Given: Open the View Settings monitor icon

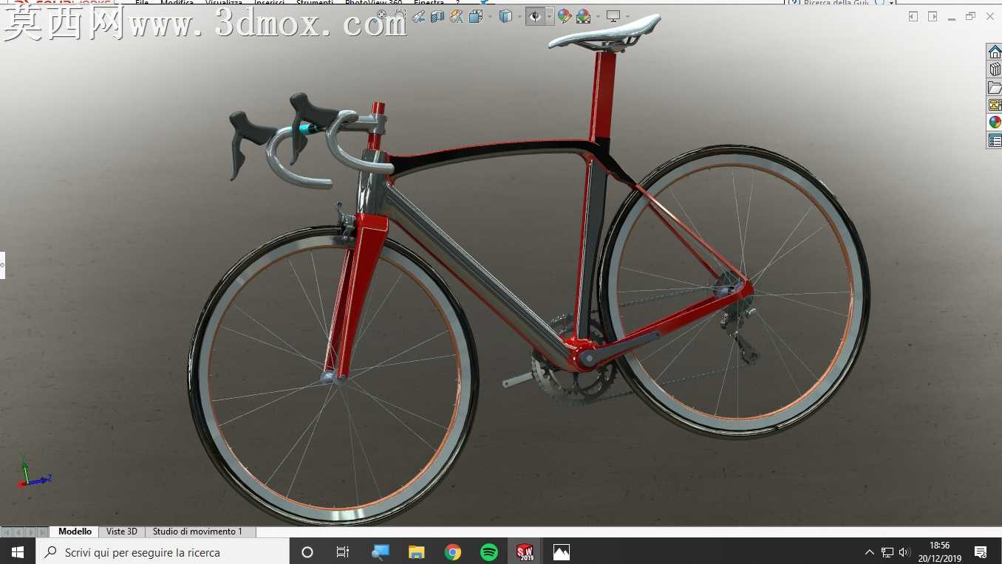Looking at the screenshot, I should pyautogui.click(x=613, y=16).
